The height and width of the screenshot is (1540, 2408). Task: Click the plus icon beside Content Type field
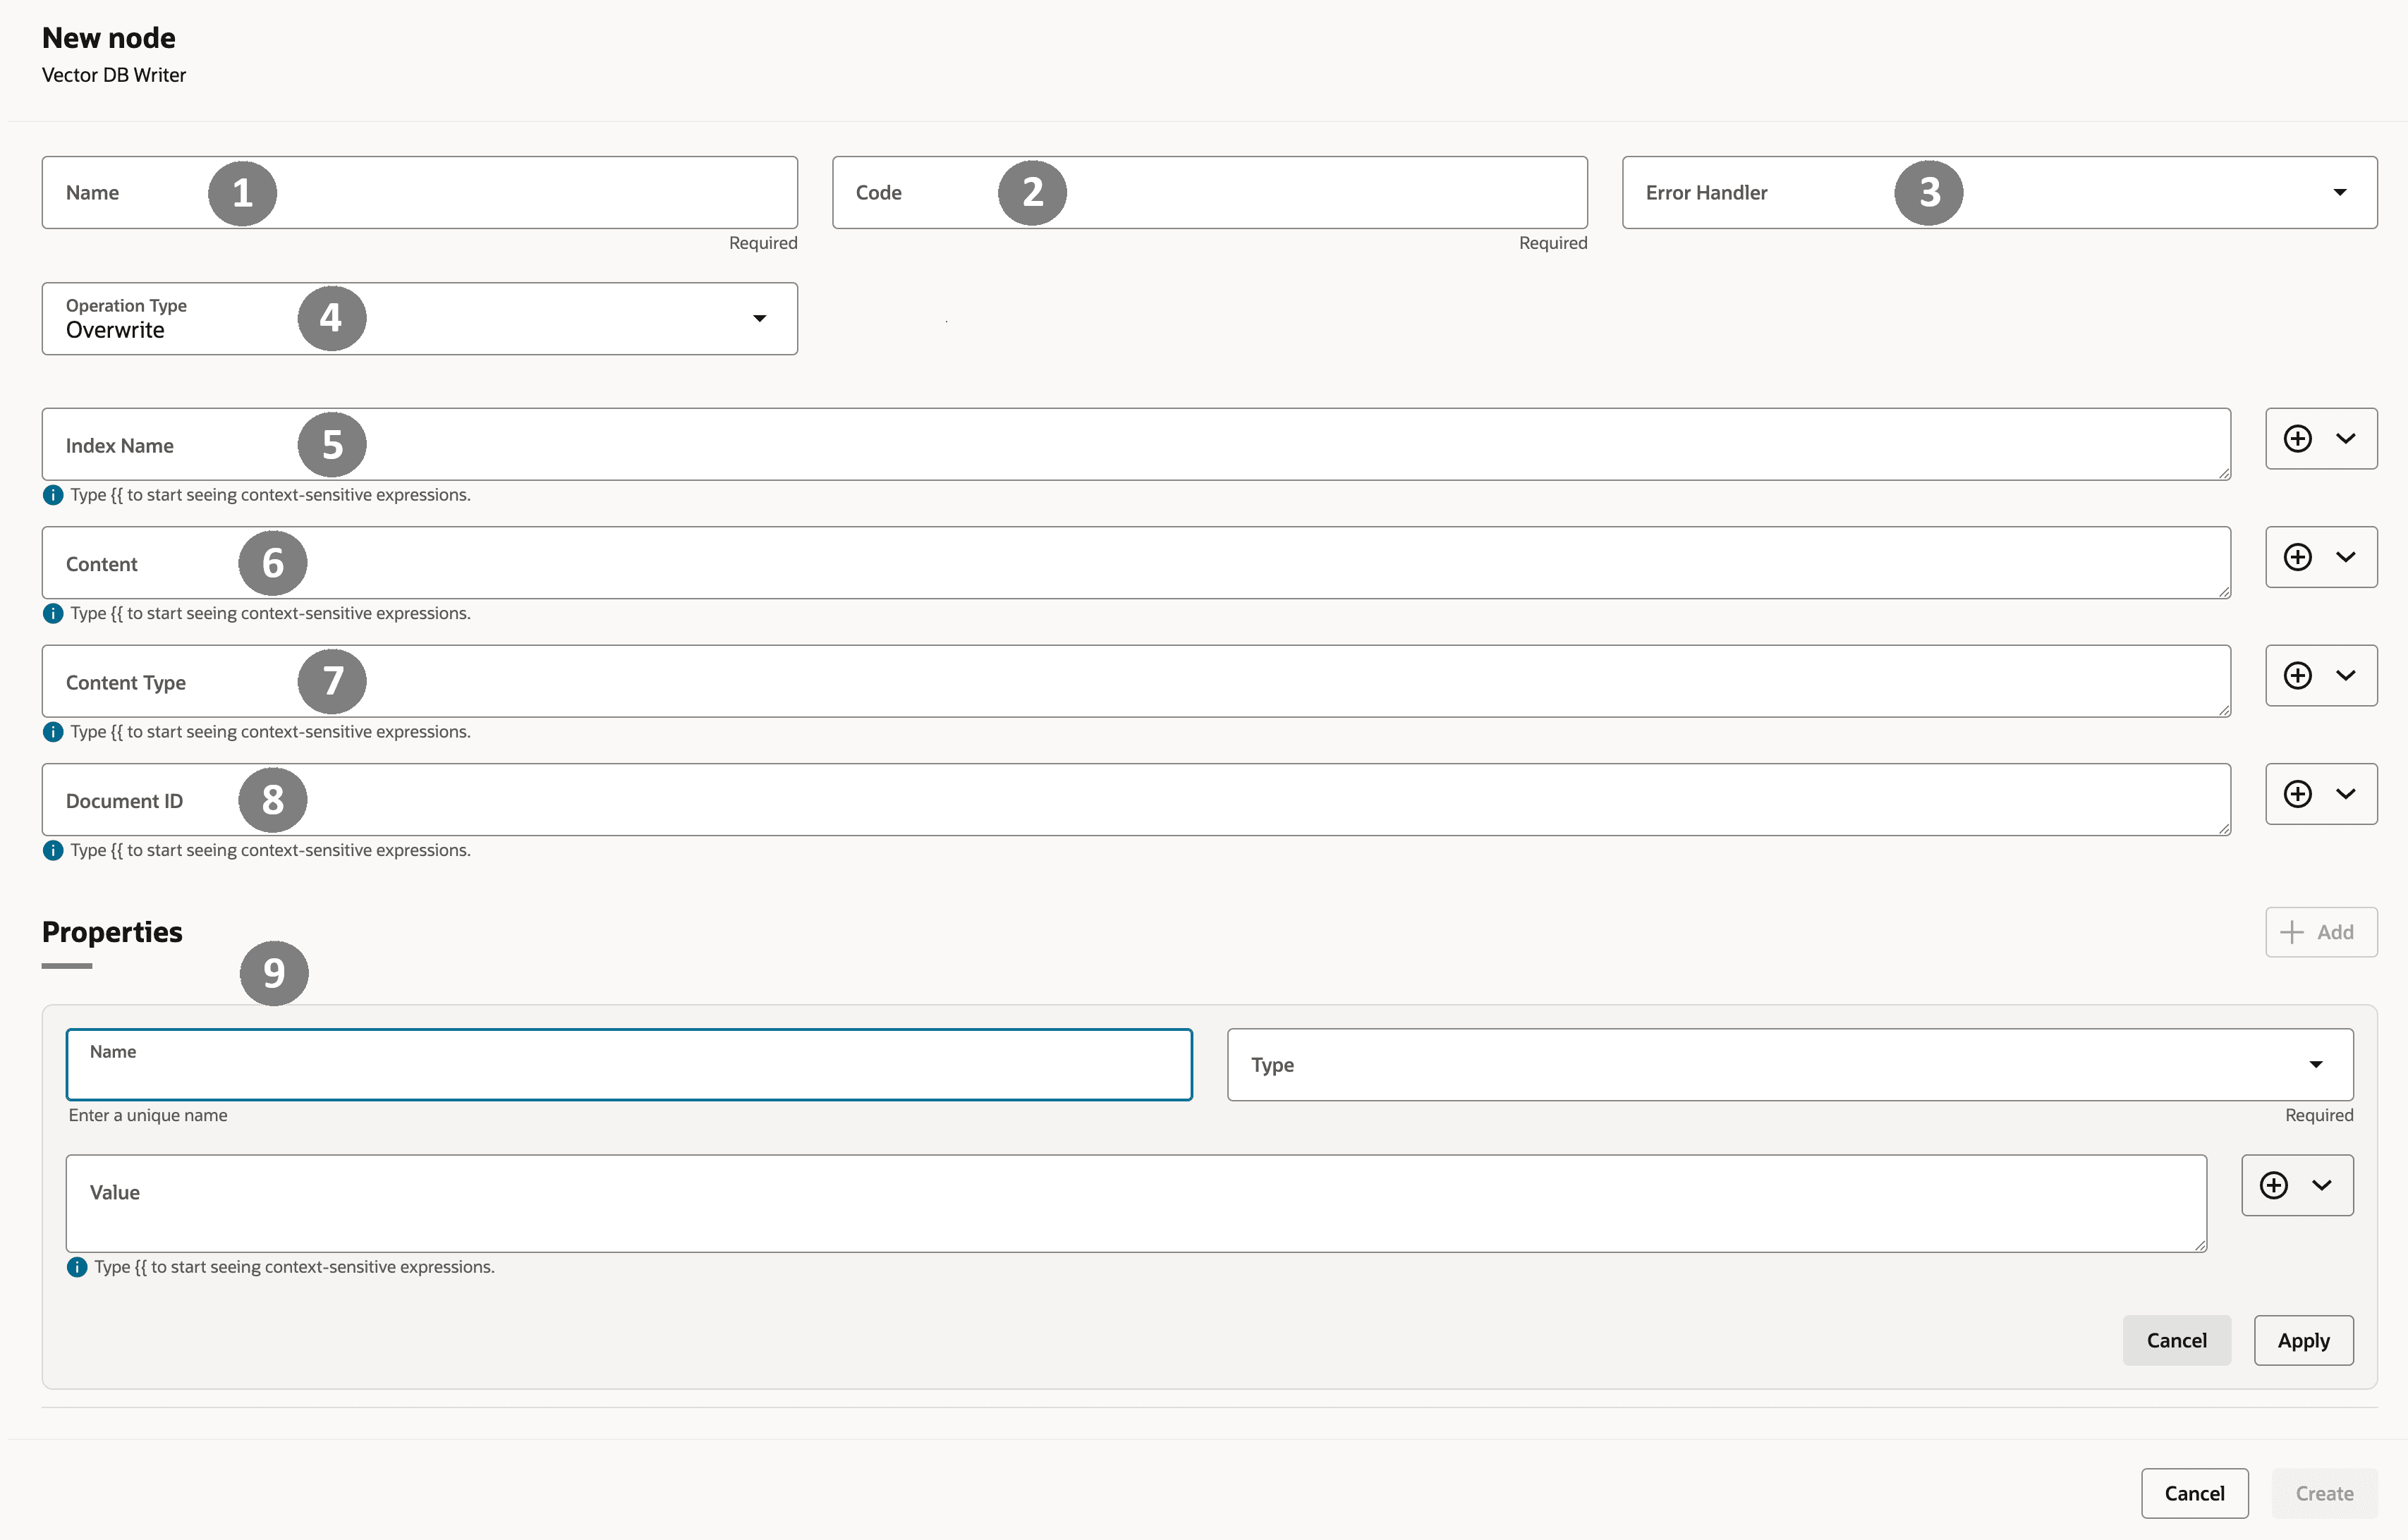(2297, 675)
